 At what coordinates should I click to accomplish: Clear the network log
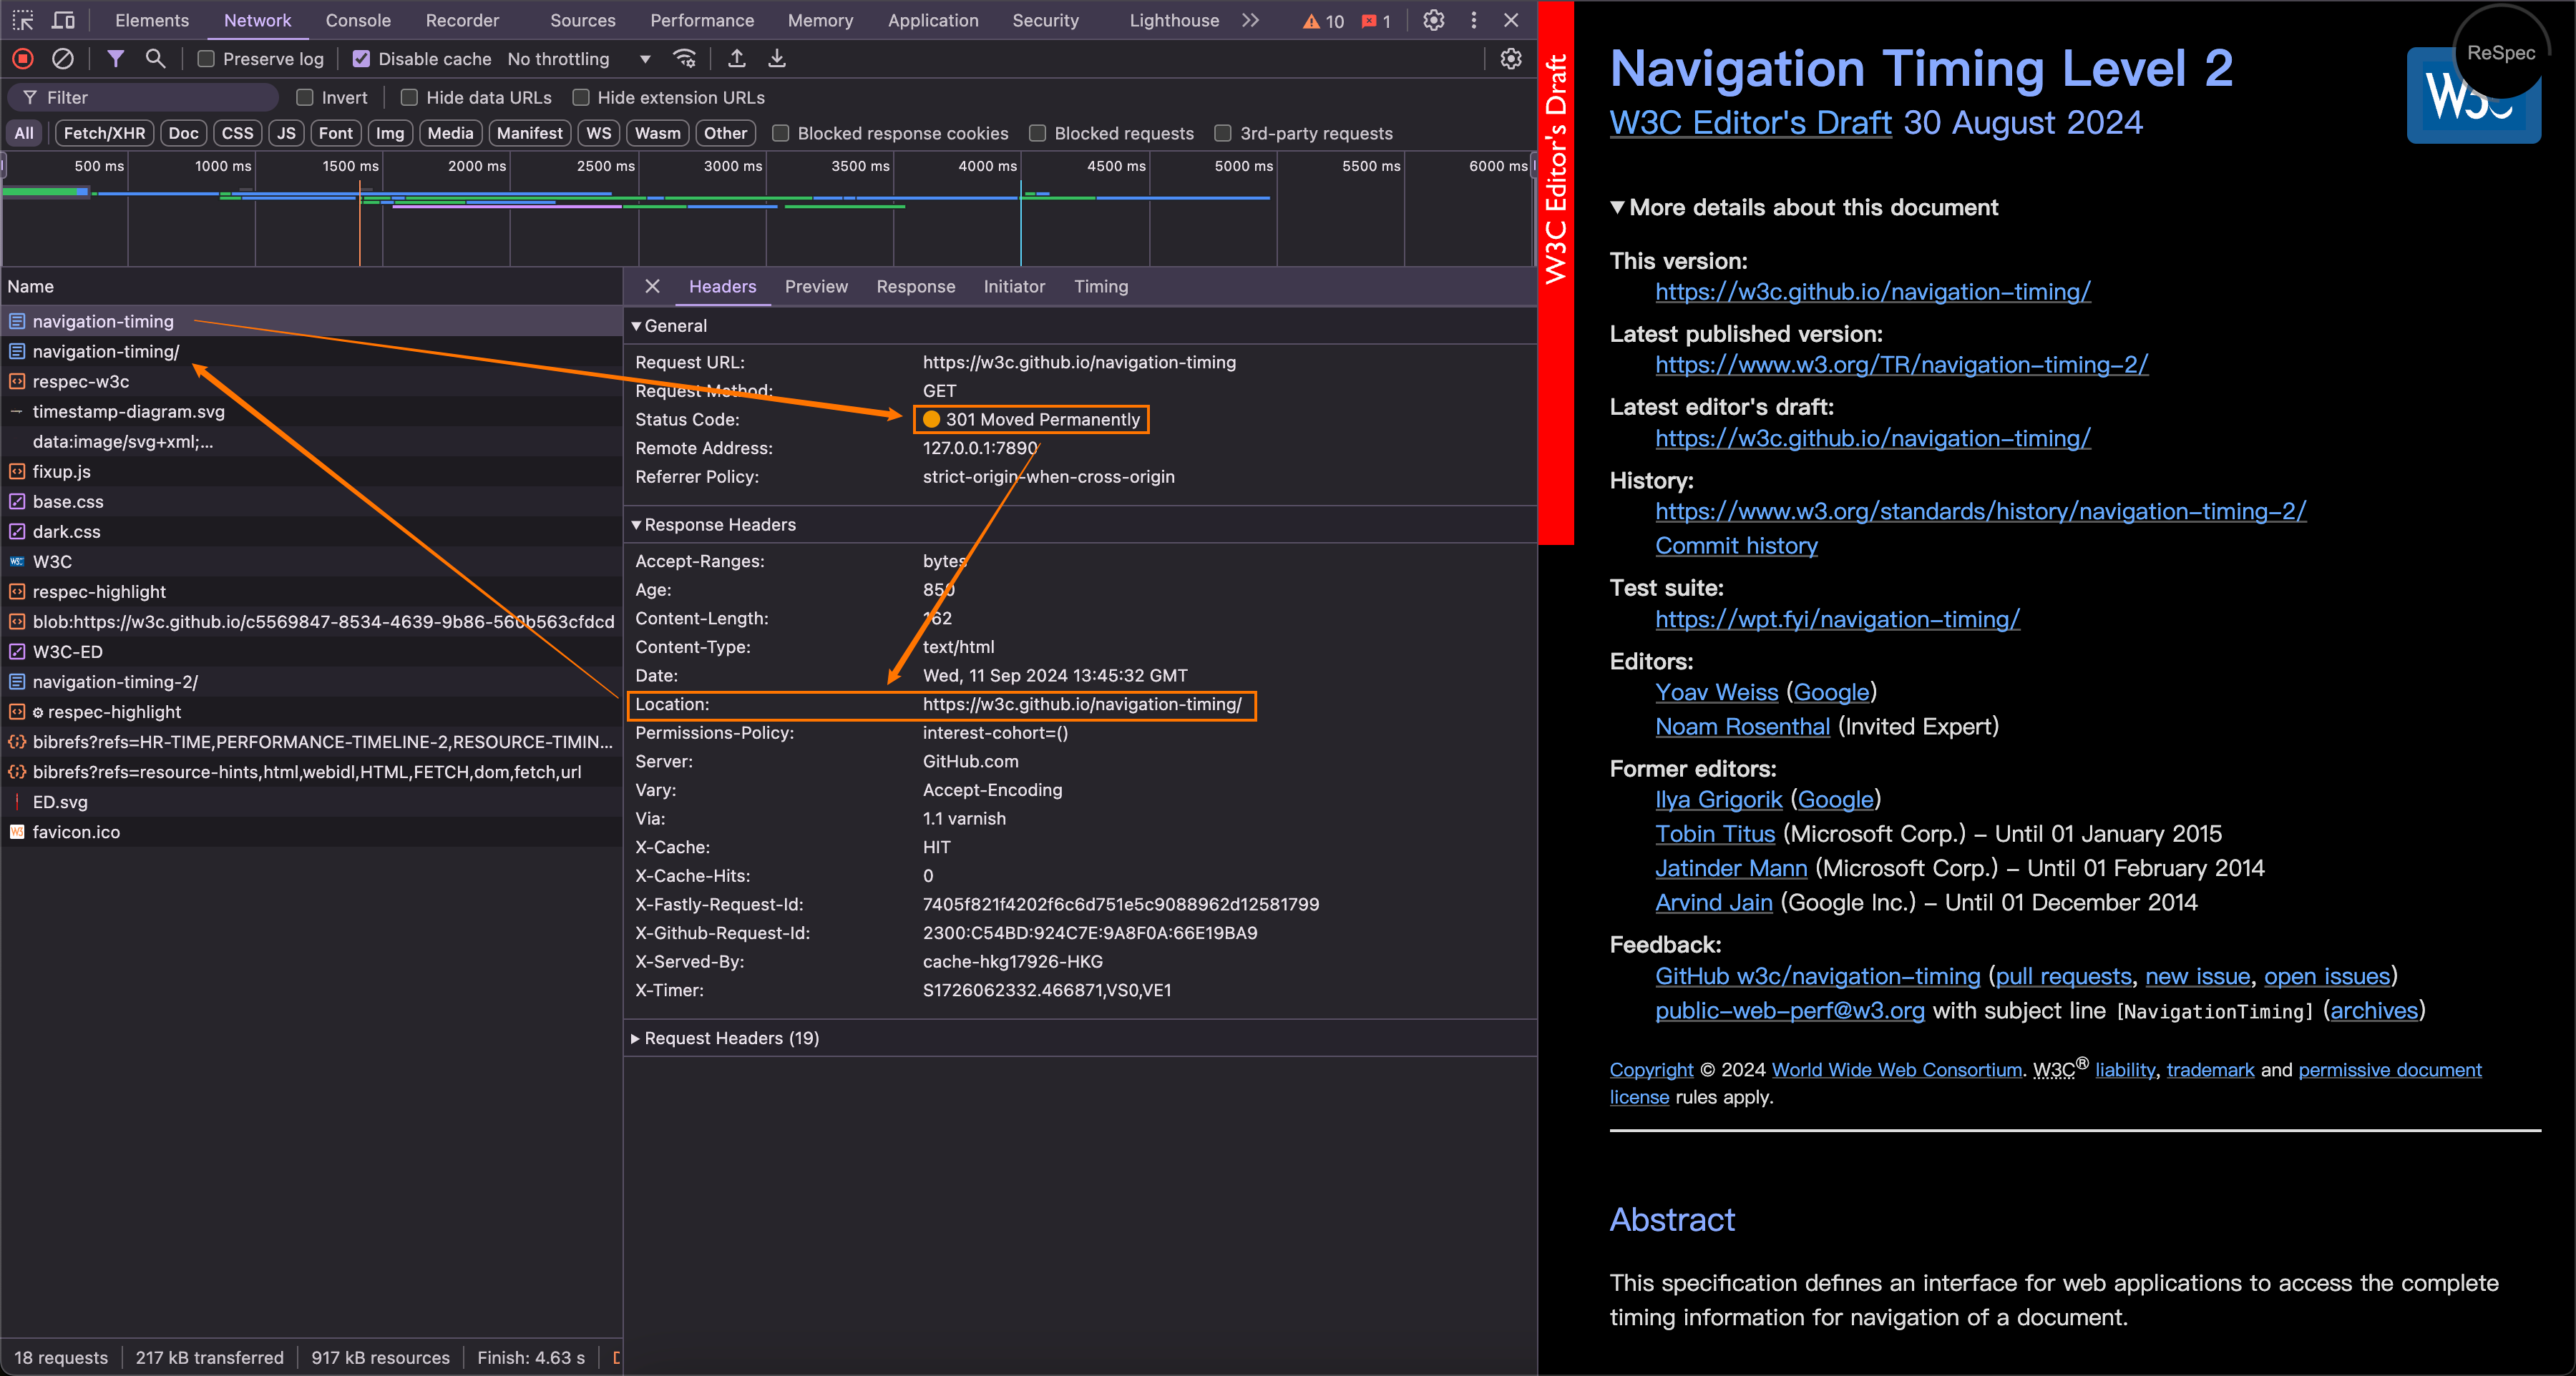click(x=63, y=59)
